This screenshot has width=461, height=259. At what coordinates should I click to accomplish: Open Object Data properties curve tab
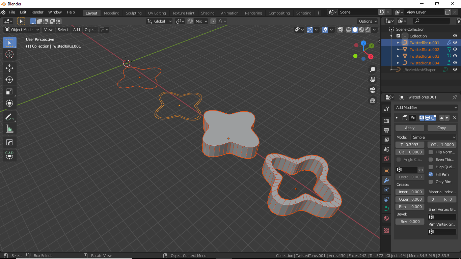[x=386, y=209]
